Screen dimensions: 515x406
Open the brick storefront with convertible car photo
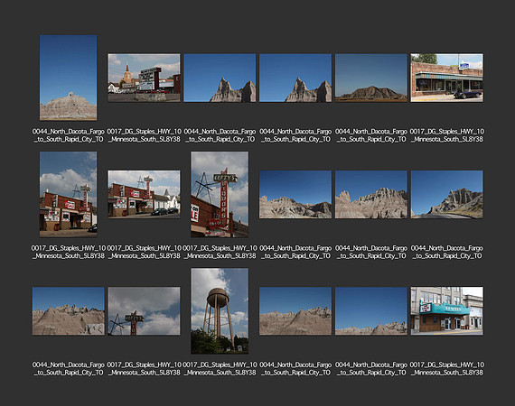coord(446,78)
